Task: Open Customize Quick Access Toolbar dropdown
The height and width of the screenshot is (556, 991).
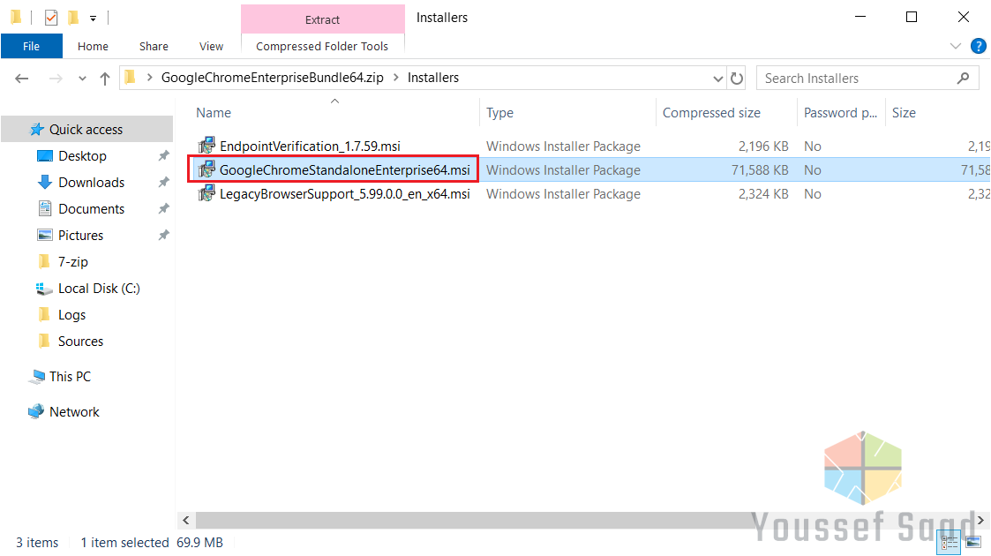Action: (93, 19)
